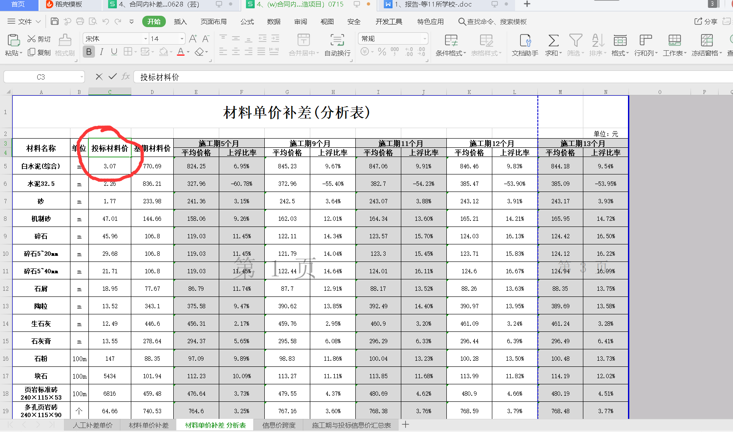Activate the 格式刷 format painter
The image size is (733, 432).
65,45
